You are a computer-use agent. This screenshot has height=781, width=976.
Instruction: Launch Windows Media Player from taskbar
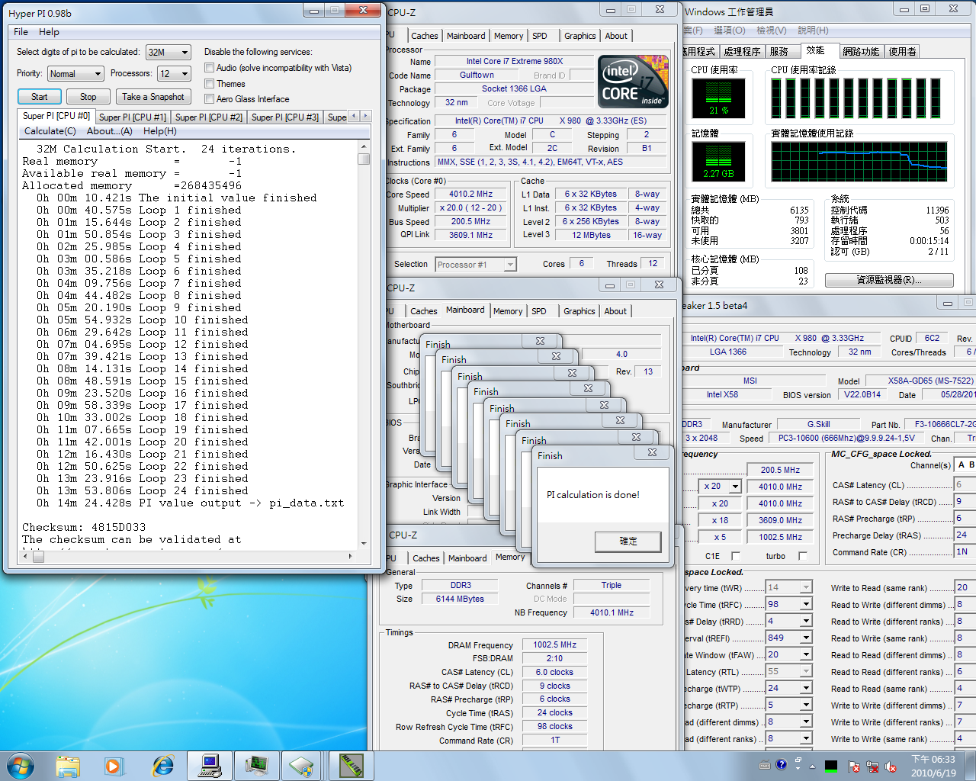[x=113, y=766]
